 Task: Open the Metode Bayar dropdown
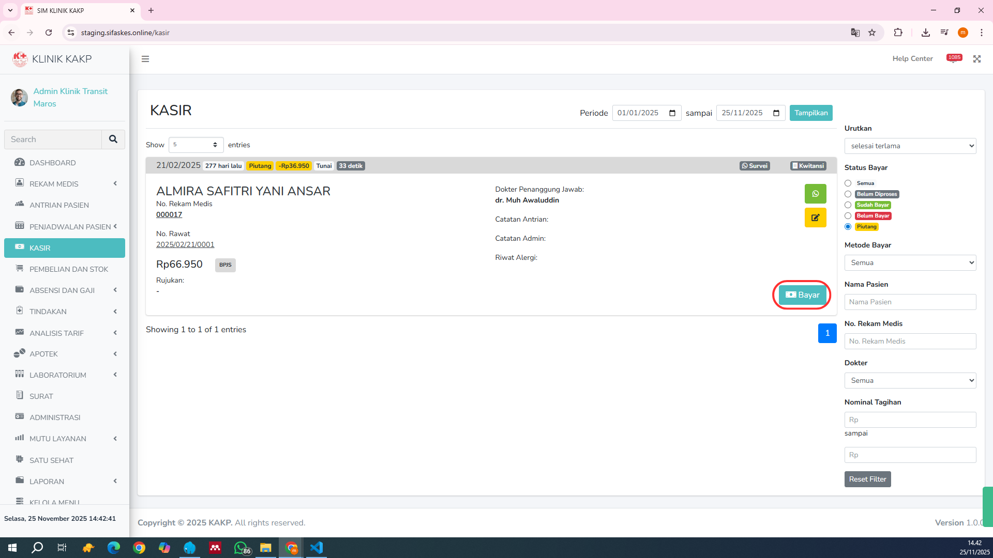pos(910,263)
